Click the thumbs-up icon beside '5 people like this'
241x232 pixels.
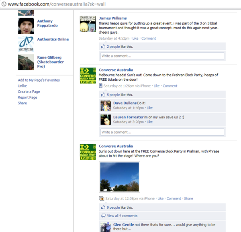point(103,95)
